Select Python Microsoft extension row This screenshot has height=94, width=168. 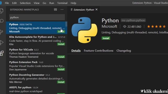coord(36,28)
